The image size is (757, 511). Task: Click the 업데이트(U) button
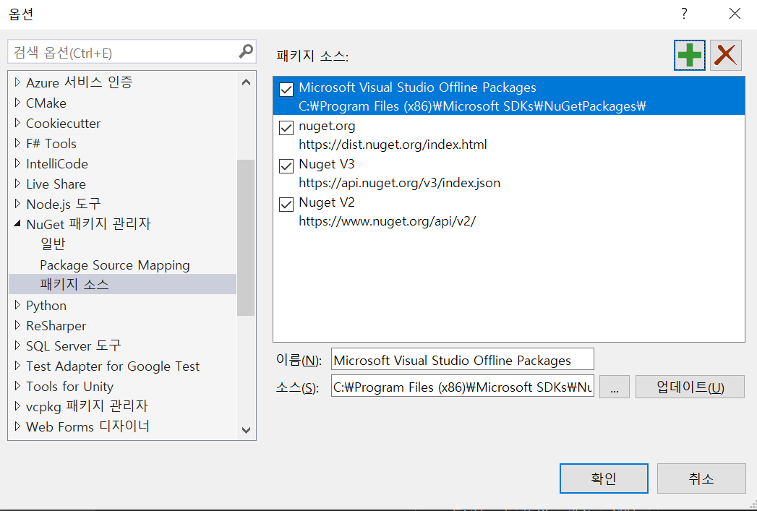[690, 387]
